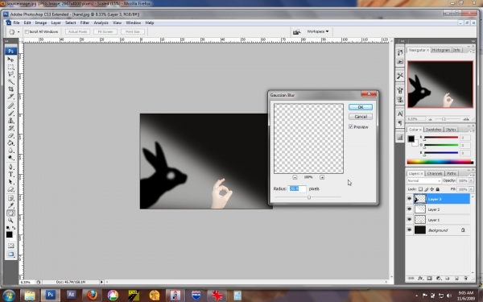Hide Layer 3 with eye icon

coord(409,199)
